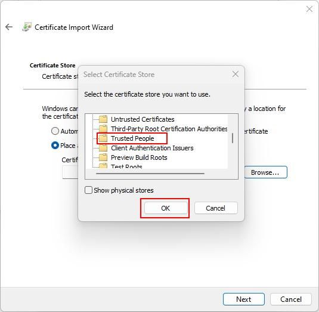Confirm store selection with OK
Image resolution: width=319 pixels, height=312 pixels.
tap(166, 208)
